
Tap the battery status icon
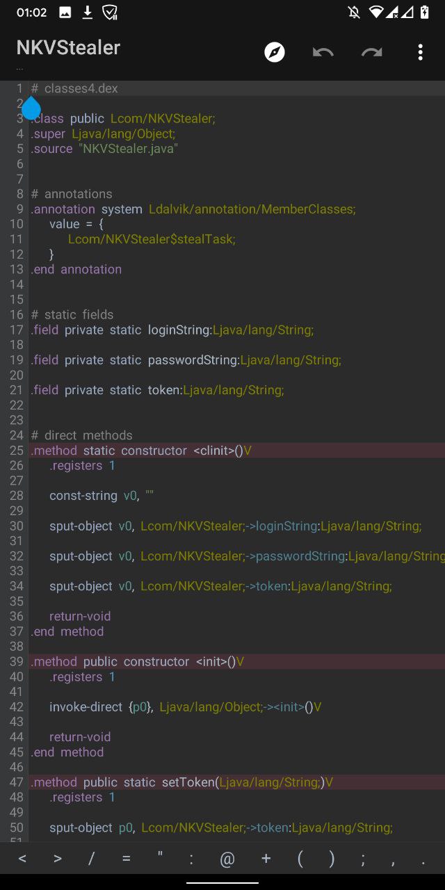tap(425, 12)
